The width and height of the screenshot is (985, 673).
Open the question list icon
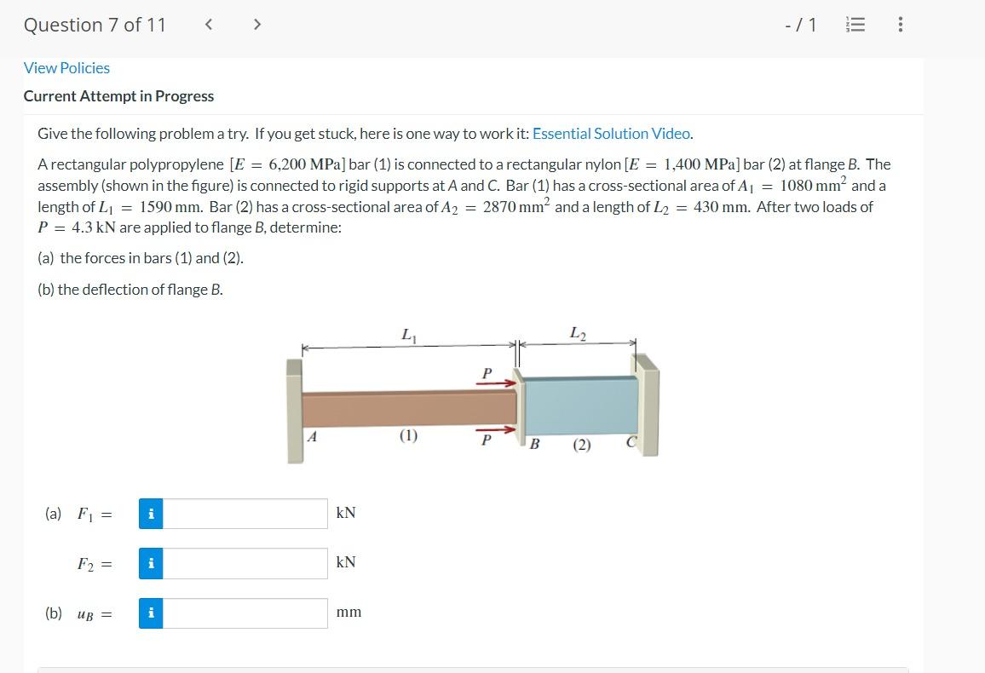click(x=855, y=25)
